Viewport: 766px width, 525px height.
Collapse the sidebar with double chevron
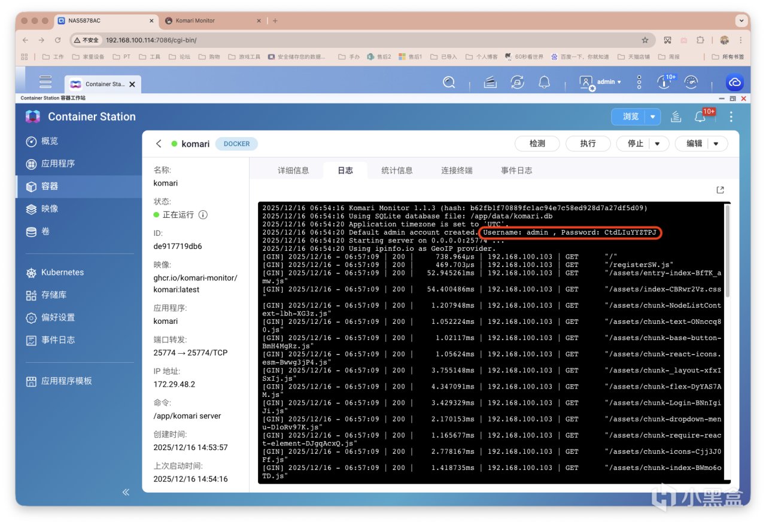[x=126, y=492]
